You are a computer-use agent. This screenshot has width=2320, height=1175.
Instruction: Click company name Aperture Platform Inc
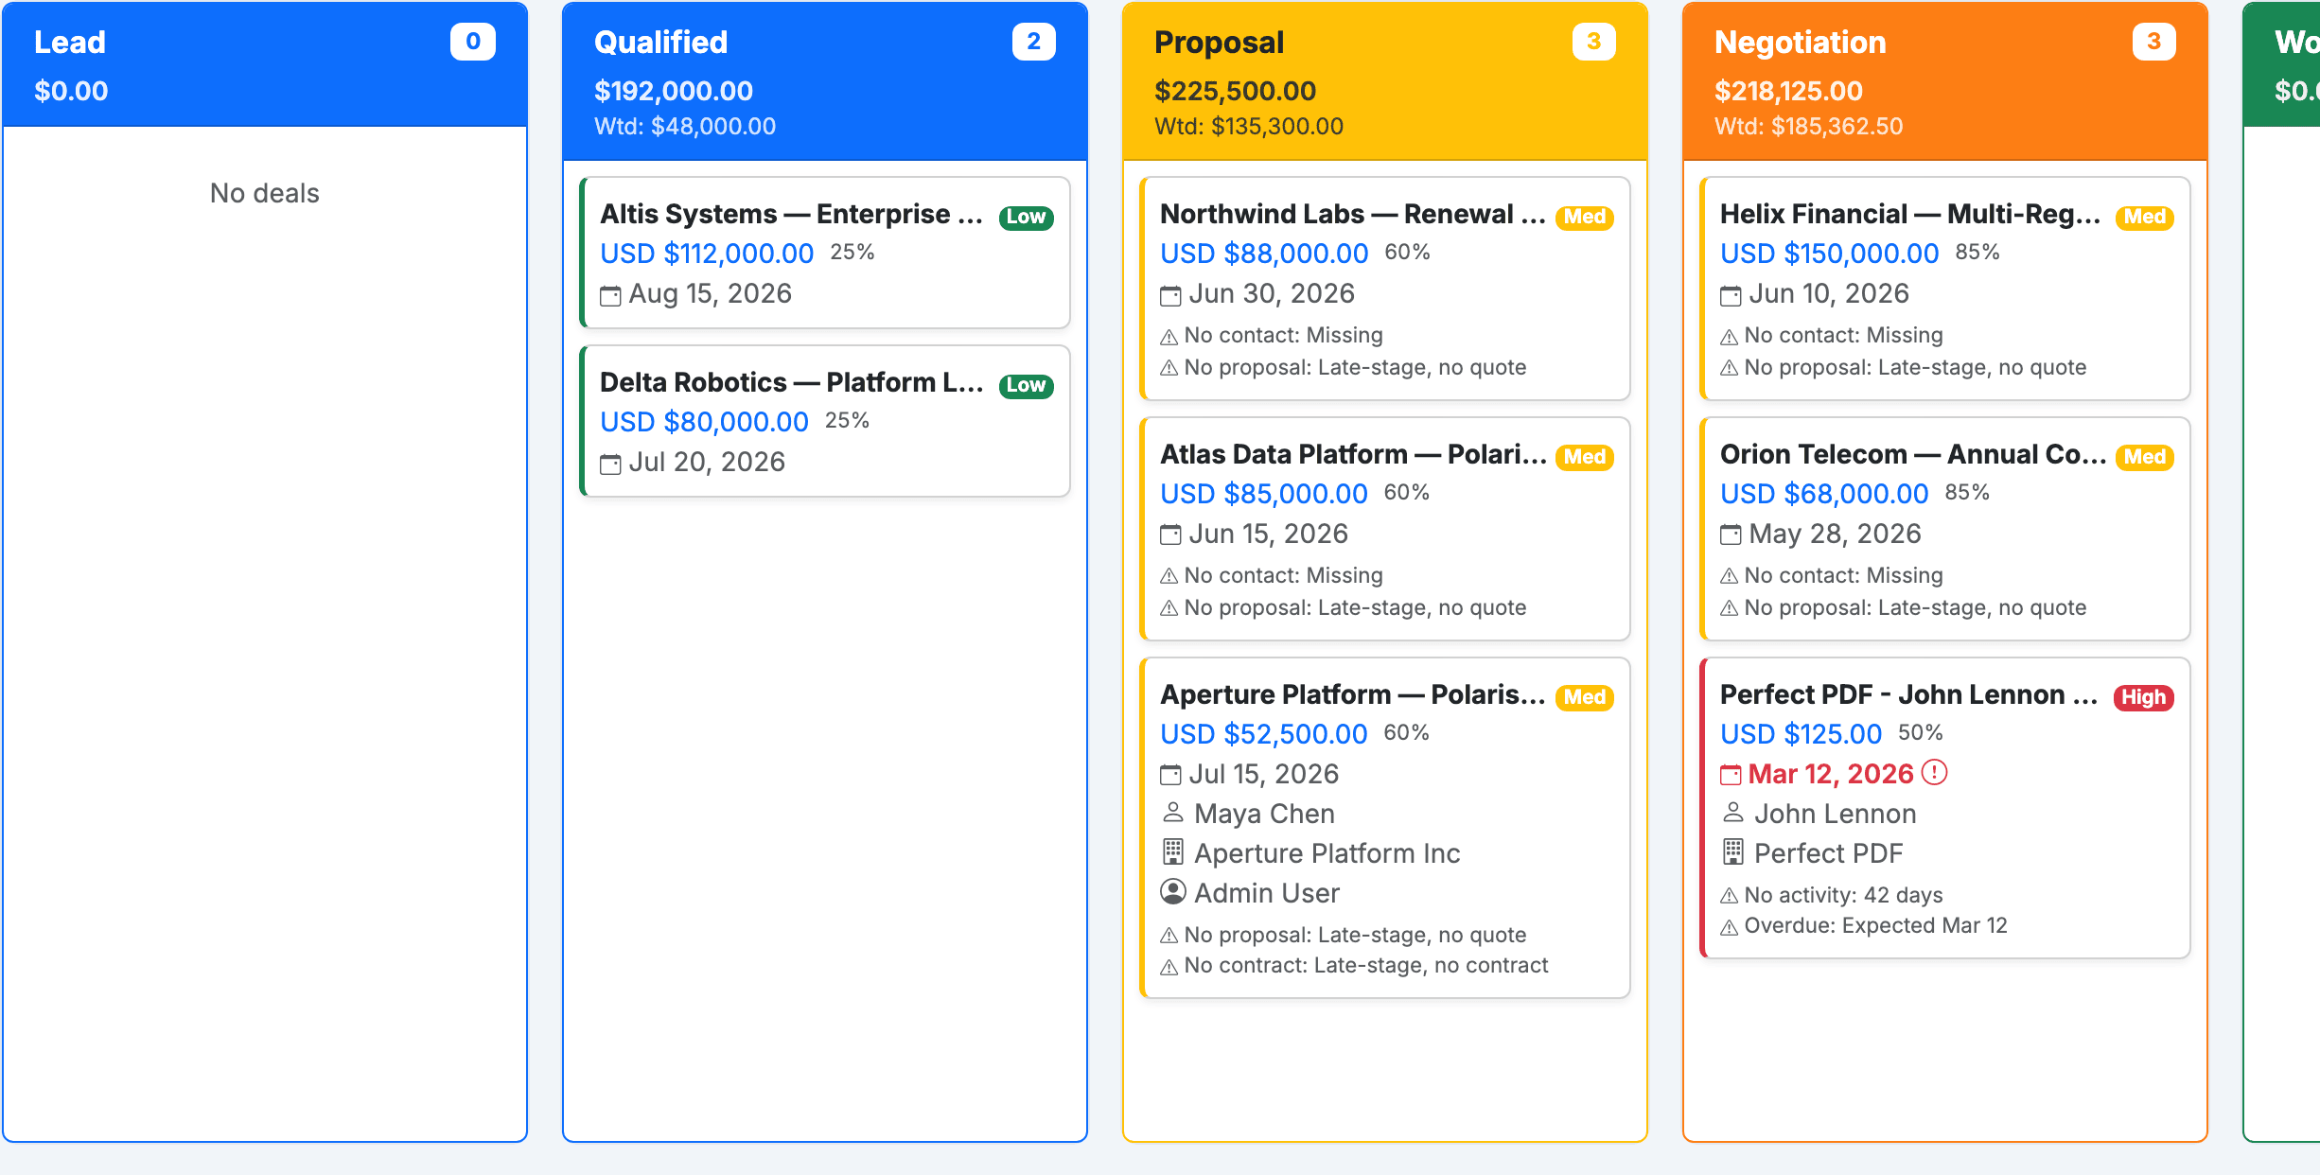[x=1327, y=853]
